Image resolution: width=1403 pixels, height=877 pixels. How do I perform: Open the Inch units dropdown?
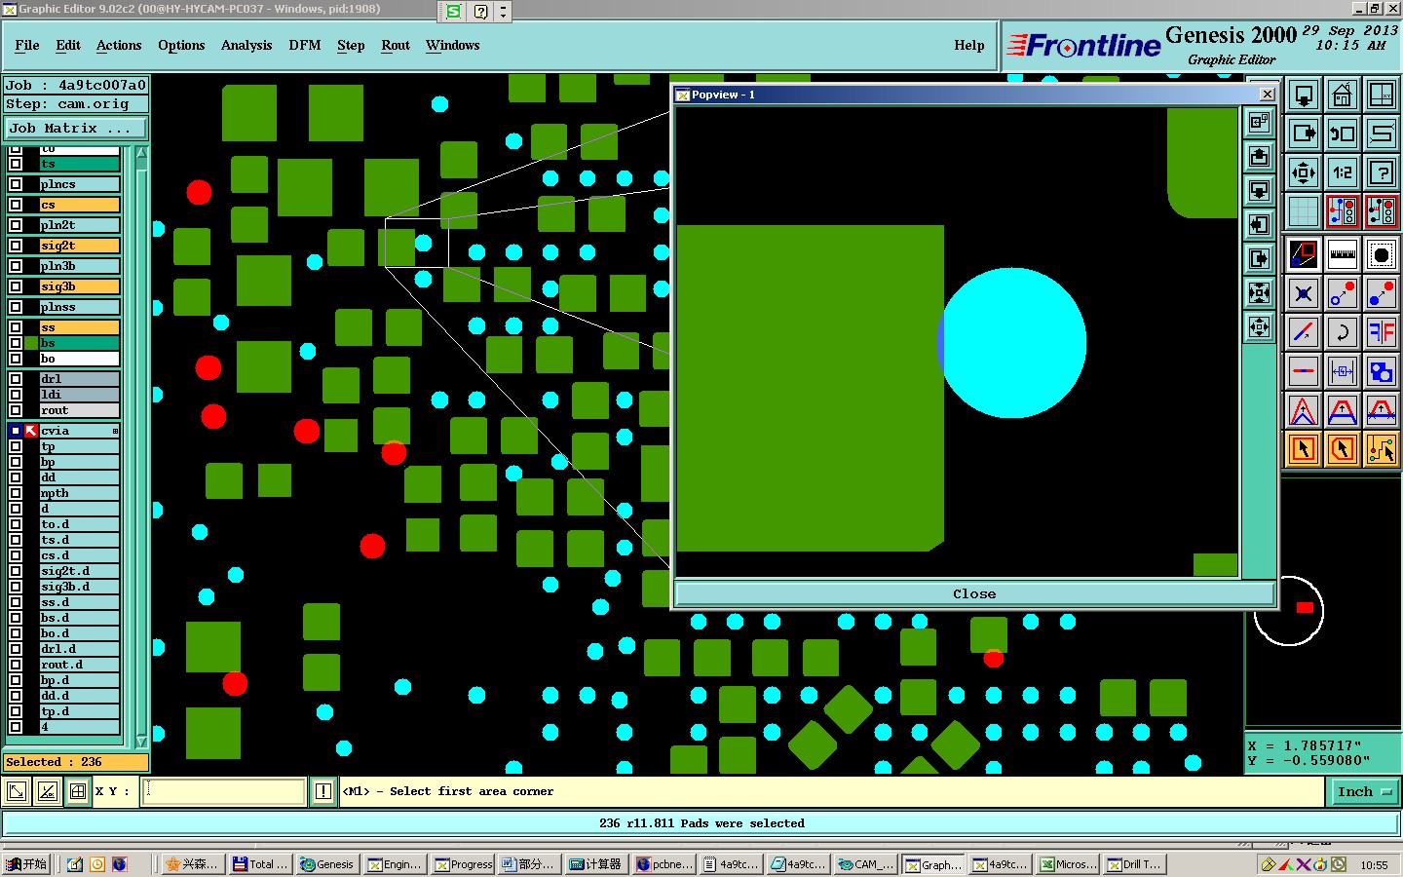pyautogui.click(x=1364, y=792)
